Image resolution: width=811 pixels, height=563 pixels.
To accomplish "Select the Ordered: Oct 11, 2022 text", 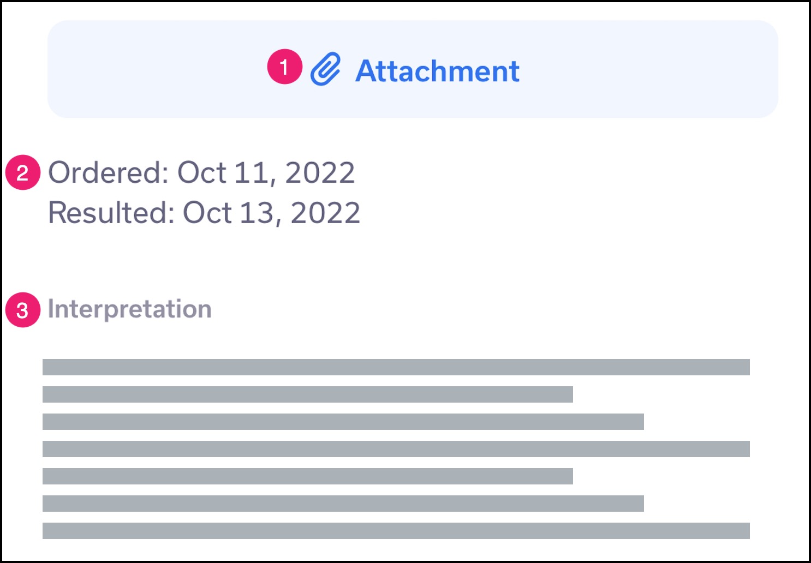I will click(201, 172).
